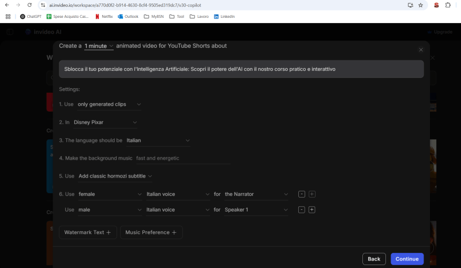Open the ChatGPT bookmark
This screenshot has height=268, width=461.
tap(31, 17)
